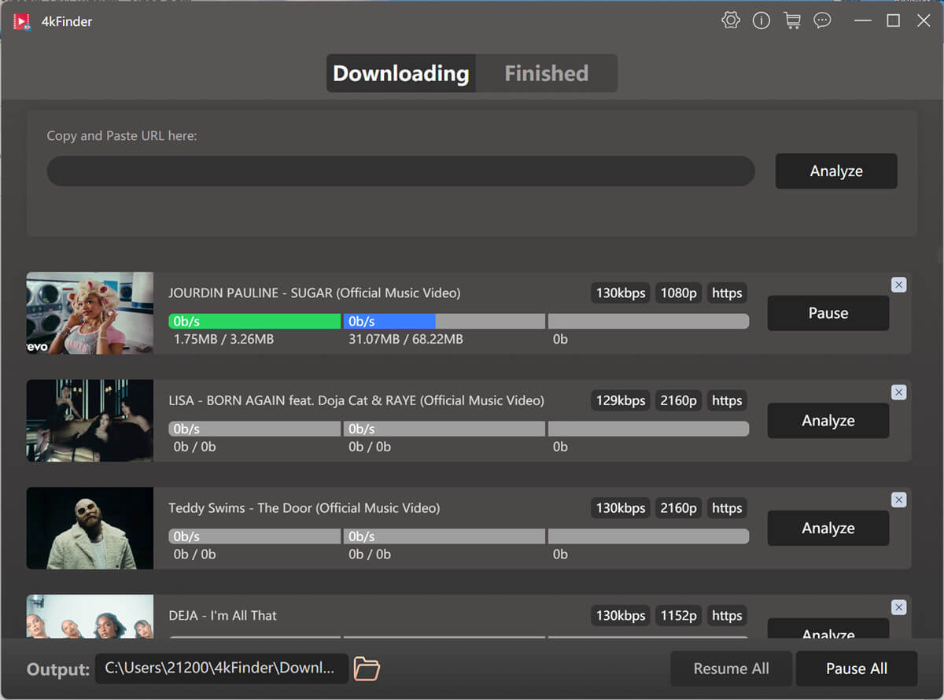The height and width of the screenshot is (700, 944).
Task: Click the Output: label
Action: [58, 669]
